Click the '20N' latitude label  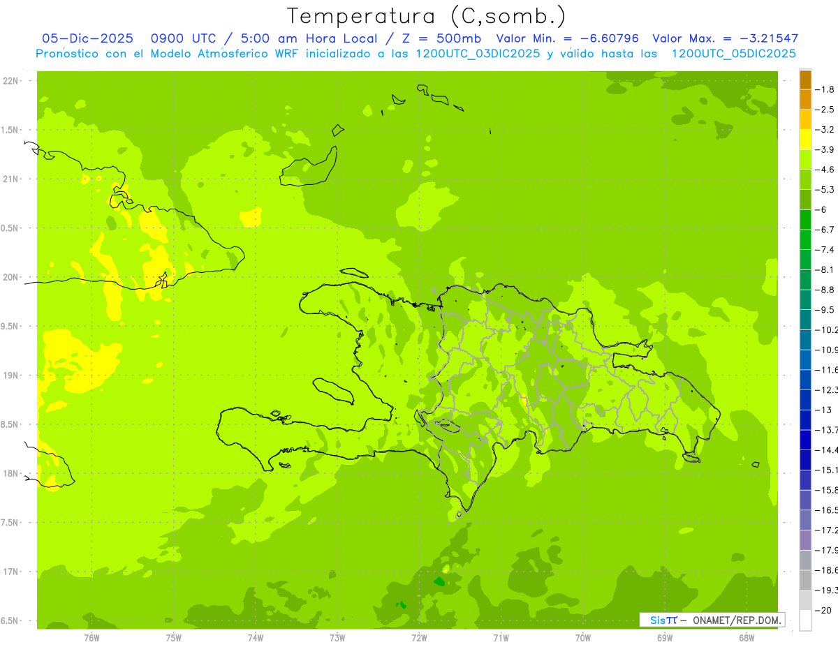click(10, 277)
